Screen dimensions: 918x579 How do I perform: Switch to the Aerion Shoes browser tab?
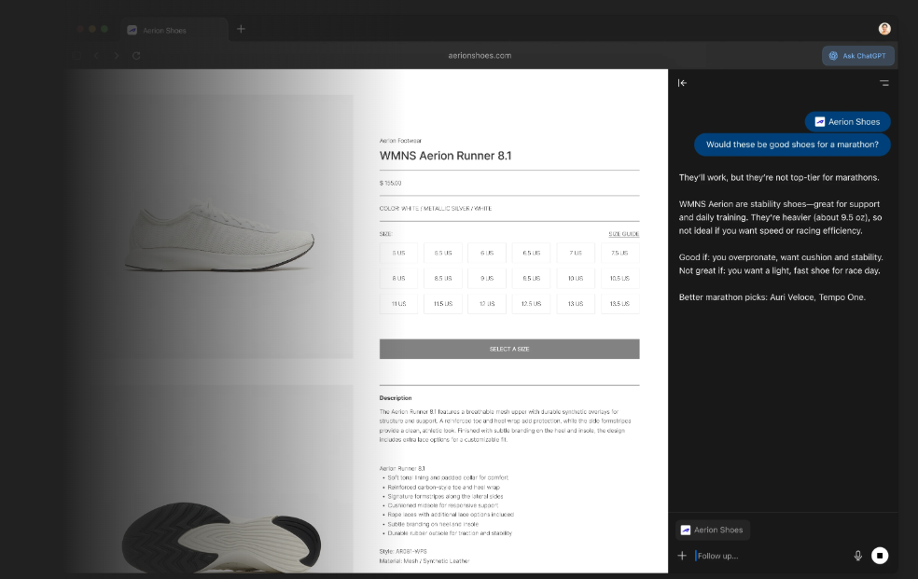[x=164, y=30]
